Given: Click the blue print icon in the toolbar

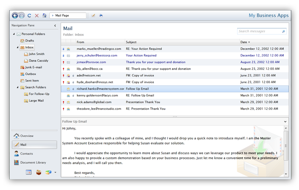Looking at the screenshot, I should (101, 15).
